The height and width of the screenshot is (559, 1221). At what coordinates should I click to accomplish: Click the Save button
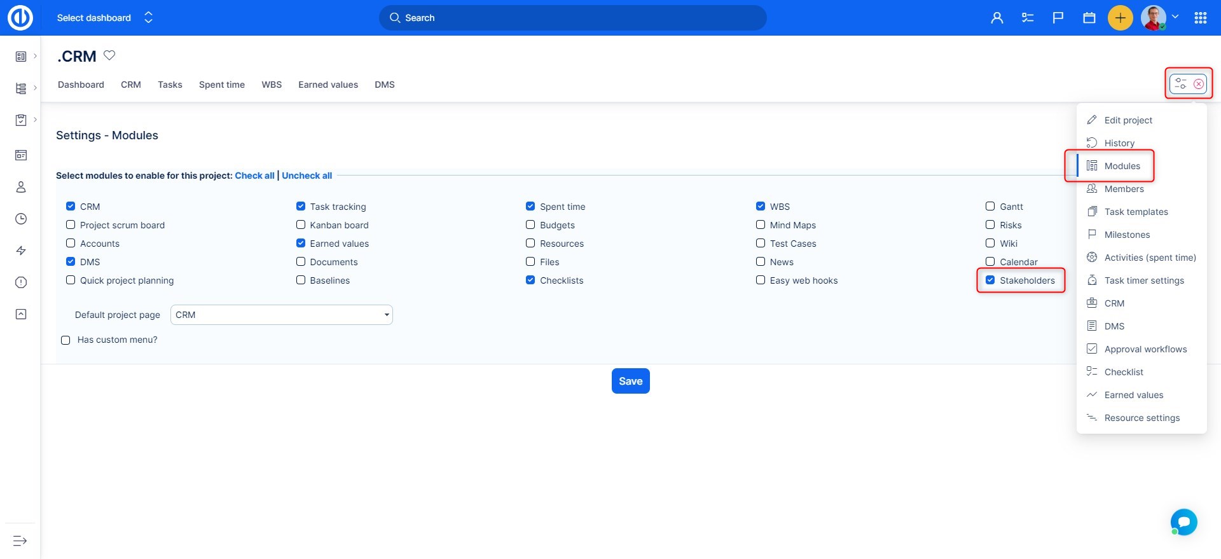[x=630, y=381]
